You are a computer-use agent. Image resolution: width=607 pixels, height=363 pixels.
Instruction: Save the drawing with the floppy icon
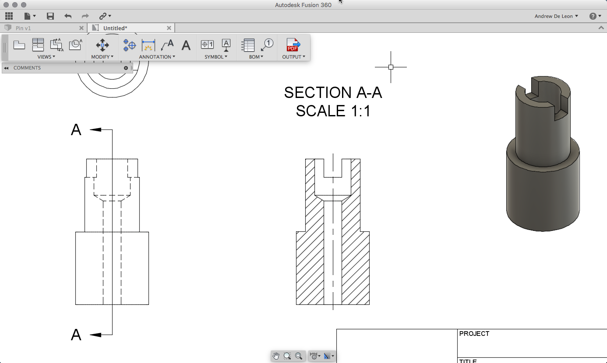[x=50, y=16]
